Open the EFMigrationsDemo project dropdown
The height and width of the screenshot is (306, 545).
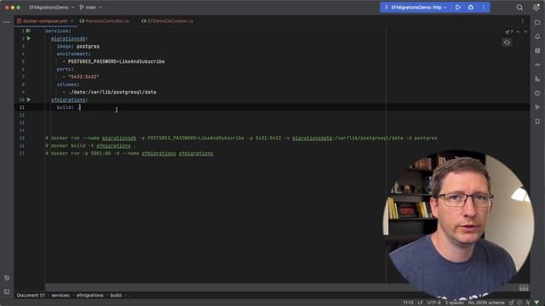[x=51, y=8]
